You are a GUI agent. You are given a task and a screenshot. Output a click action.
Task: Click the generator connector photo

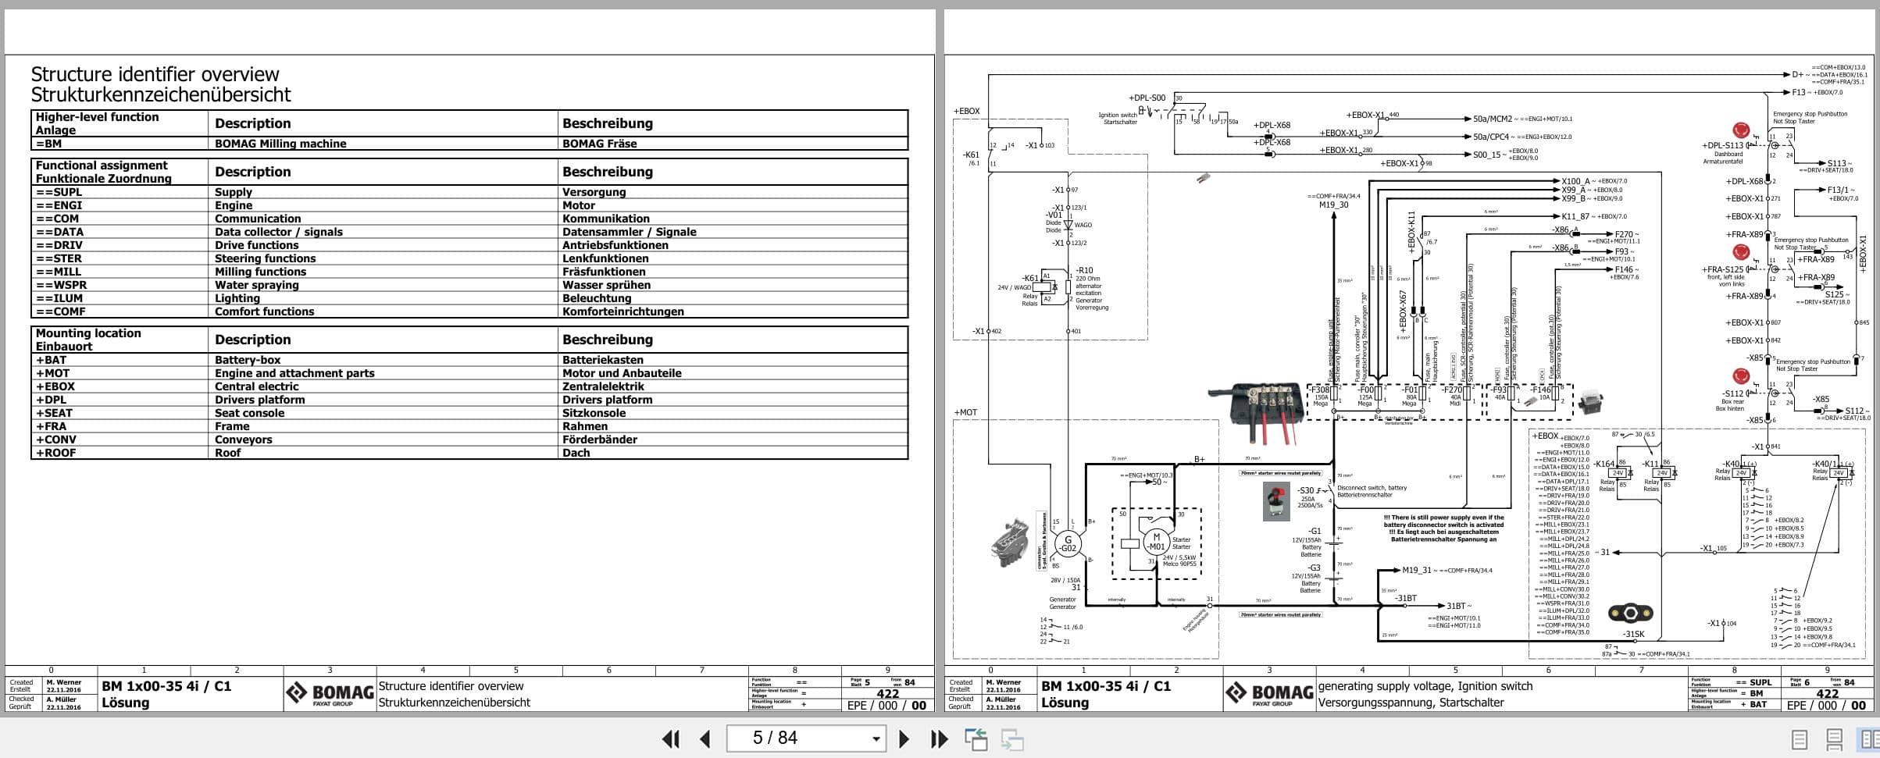[x=1010, y=541]
